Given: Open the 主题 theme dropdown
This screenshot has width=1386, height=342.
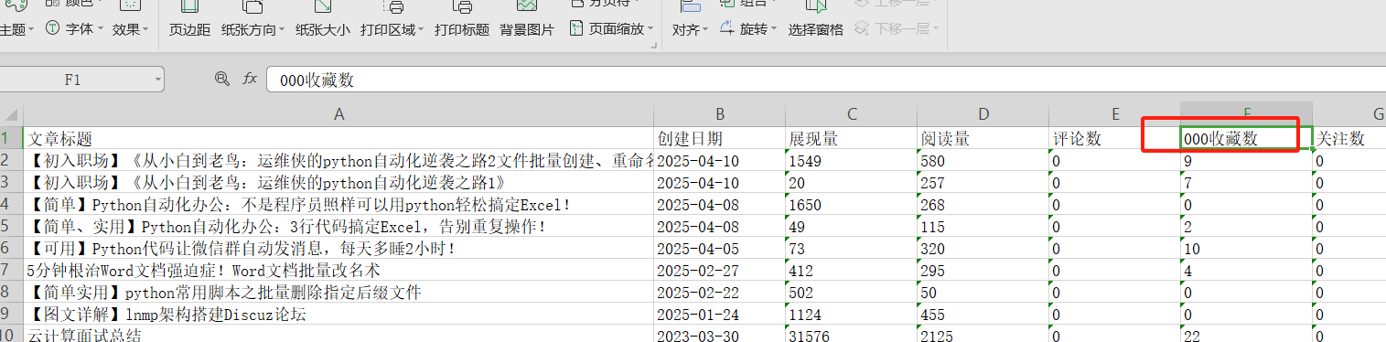Looking at the screenshot, I should [16, 29].
